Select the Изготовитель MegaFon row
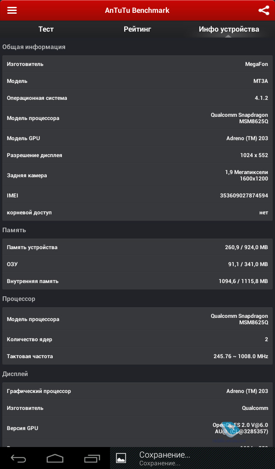 click(x=137, y=64)
